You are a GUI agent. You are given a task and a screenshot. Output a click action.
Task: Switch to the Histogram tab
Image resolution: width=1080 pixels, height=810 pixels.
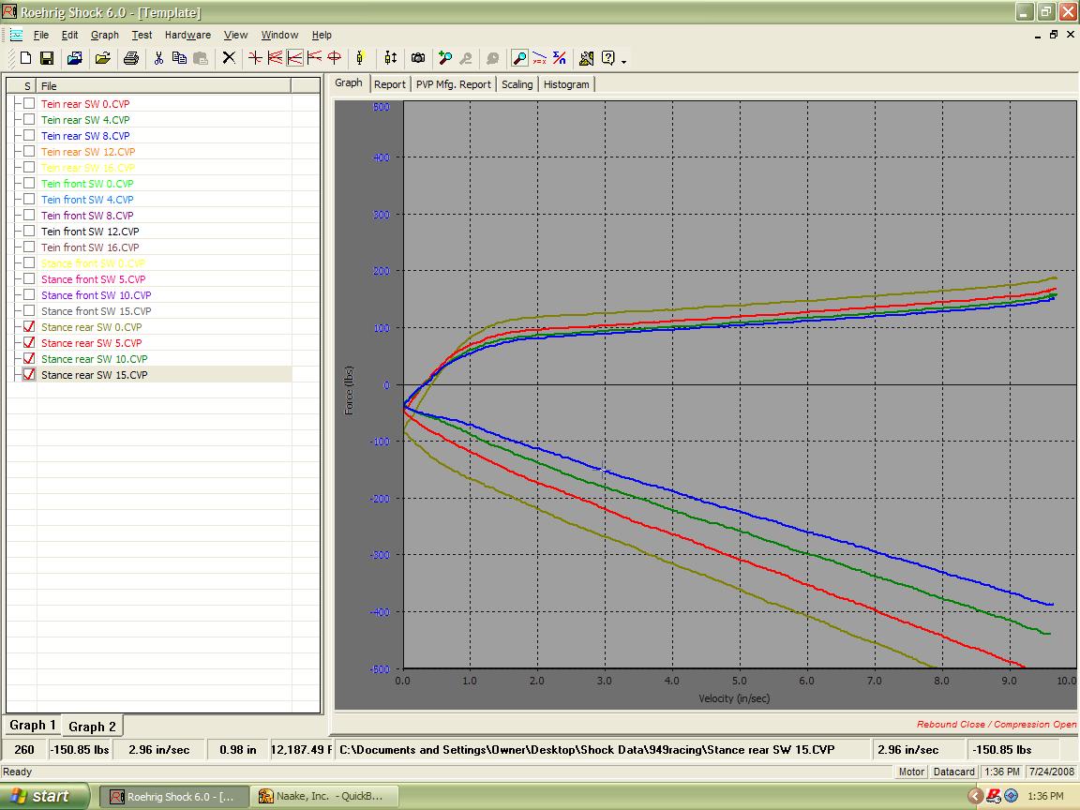coord(566,84)
